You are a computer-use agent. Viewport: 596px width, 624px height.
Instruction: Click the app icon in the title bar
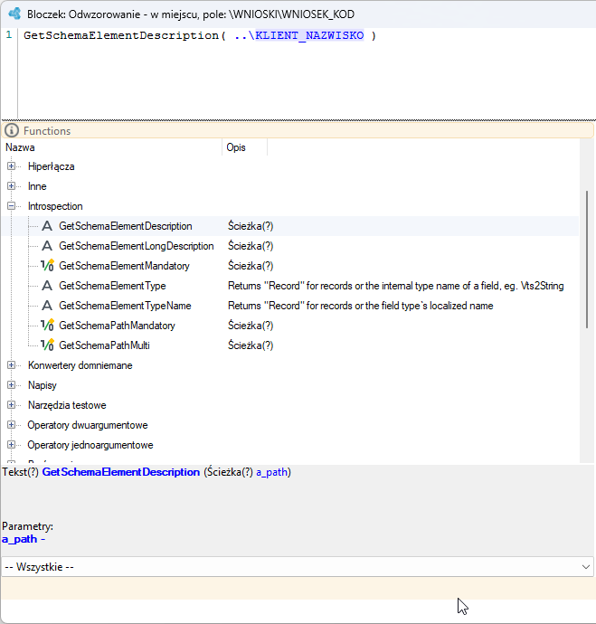pos(15,14)
